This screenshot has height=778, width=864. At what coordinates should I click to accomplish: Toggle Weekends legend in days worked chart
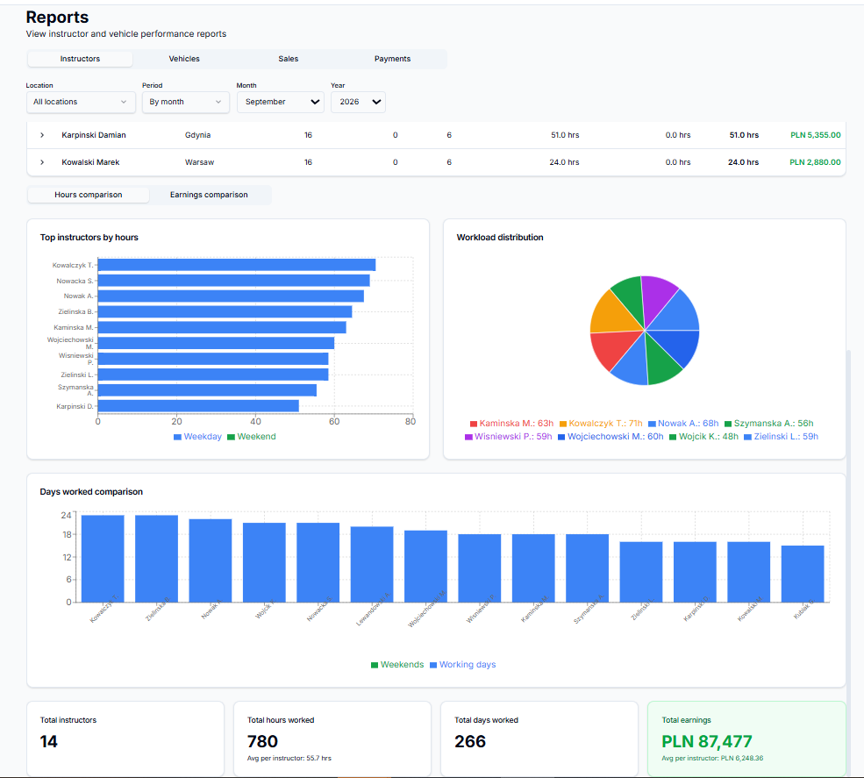[x=397, y=665]
